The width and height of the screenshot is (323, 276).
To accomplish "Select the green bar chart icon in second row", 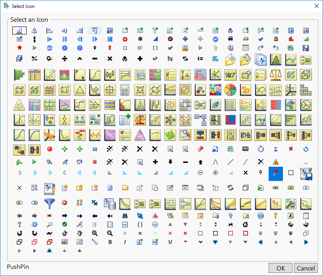I will tap(306, 39).
